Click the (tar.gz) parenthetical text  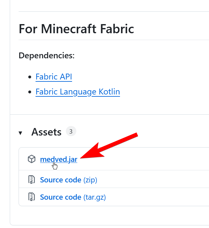click(95, 197)
